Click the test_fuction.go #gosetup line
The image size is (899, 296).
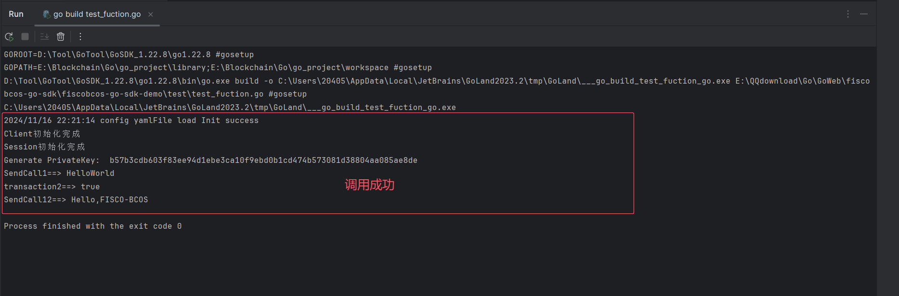[x=155, y=94]
